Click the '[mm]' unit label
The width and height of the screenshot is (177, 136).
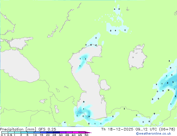click(31, 129)
